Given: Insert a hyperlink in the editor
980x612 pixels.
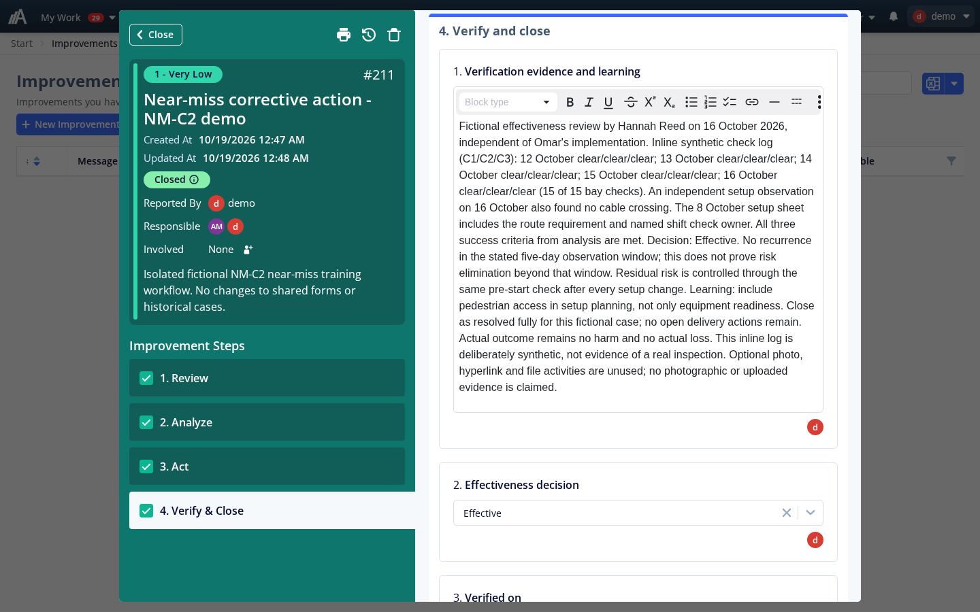Looking at the screenshot, I should point(752,102).
